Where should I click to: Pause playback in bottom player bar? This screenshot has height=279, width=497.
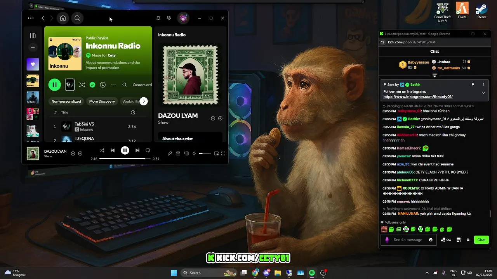[125, 150]
